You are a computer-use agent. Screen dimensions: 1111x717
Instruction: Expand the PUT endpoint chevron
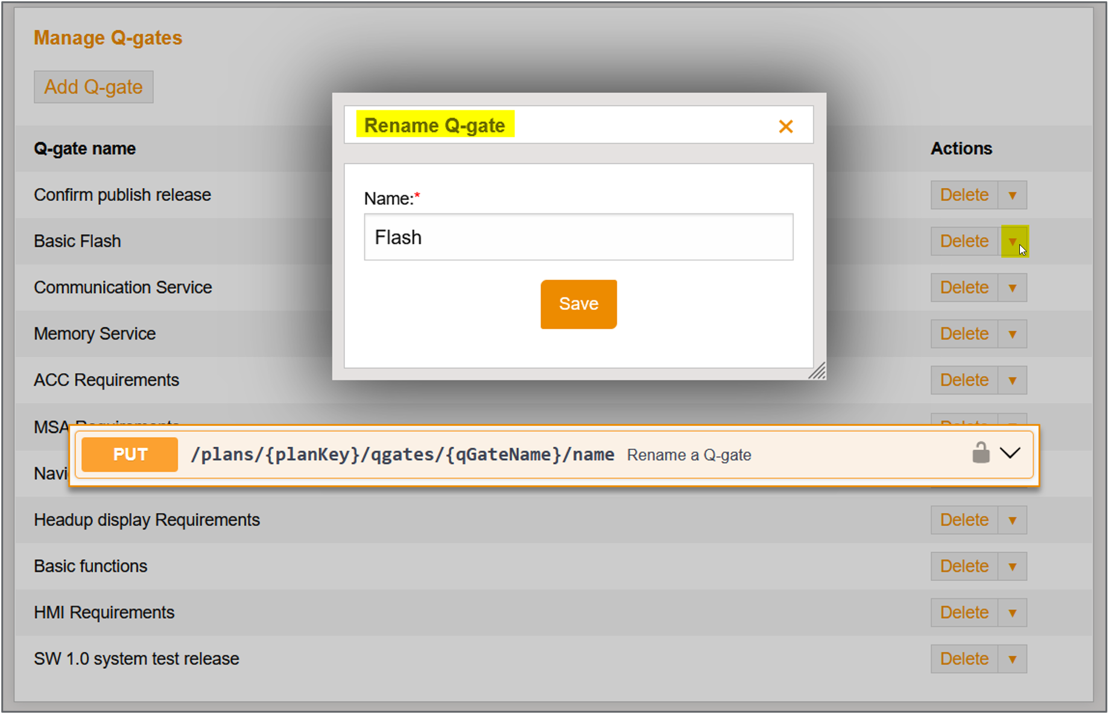(1010, 453)
